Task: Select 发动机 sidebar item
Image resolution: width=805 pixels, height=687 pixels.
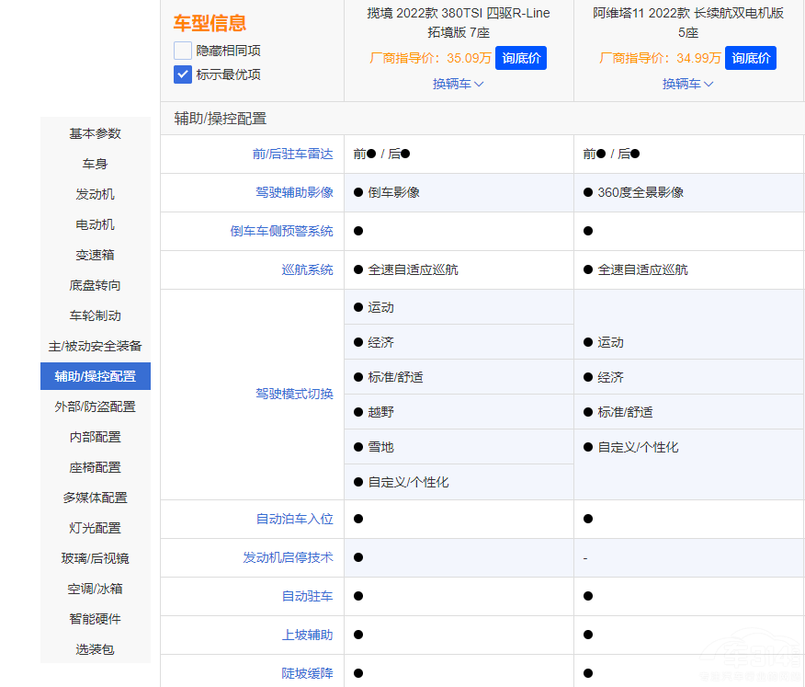Action: click(95, 194)
